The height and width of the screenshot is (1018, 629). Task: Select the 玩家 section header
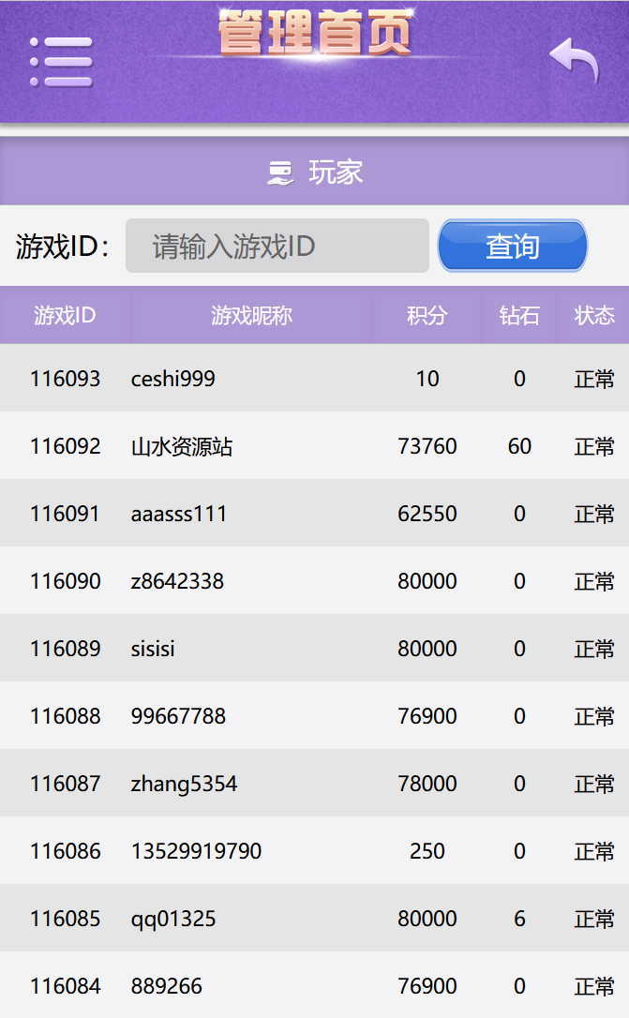314,172
